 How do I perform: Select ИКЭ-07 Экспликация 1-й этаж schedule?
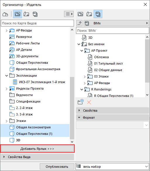tap(42, 82)
